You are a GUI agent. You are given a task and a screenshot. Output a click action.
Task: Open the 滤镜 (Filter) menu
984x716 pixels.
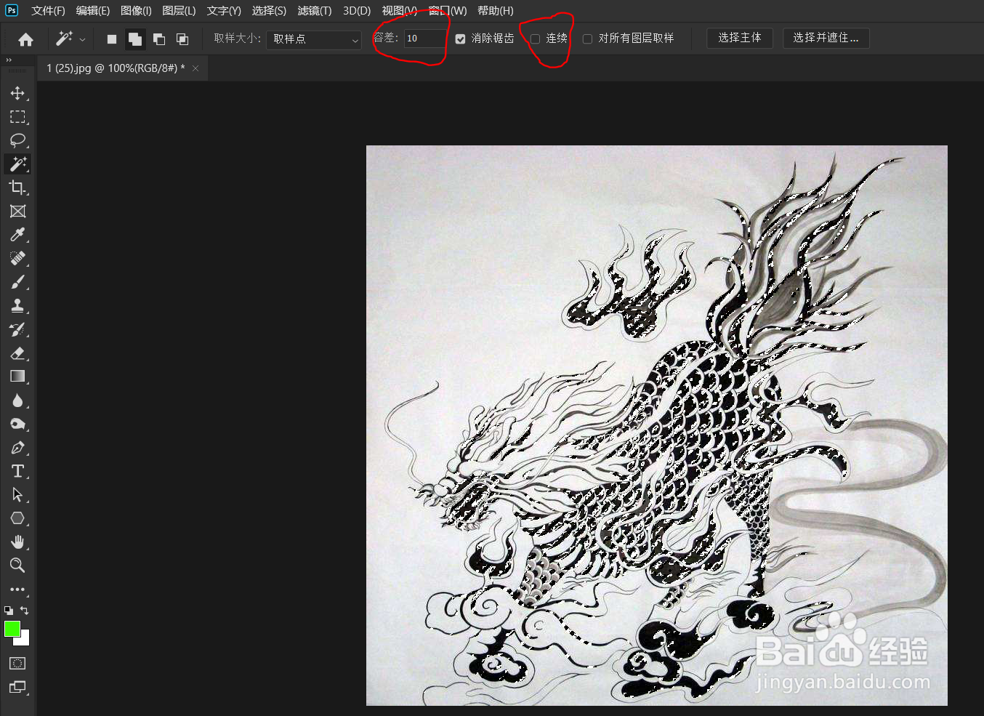(314, 10)
